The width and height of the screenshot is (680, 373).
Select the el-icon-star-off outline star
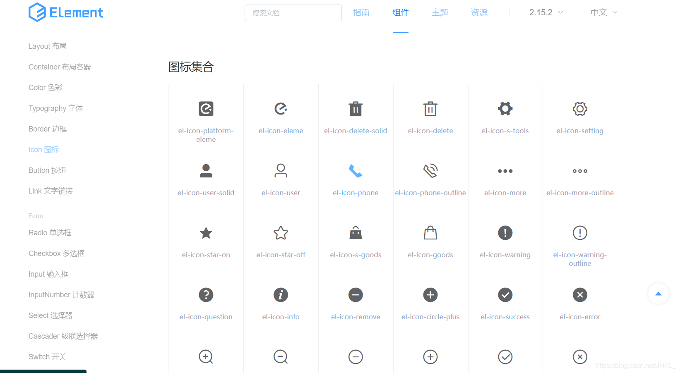click(281, 233)
